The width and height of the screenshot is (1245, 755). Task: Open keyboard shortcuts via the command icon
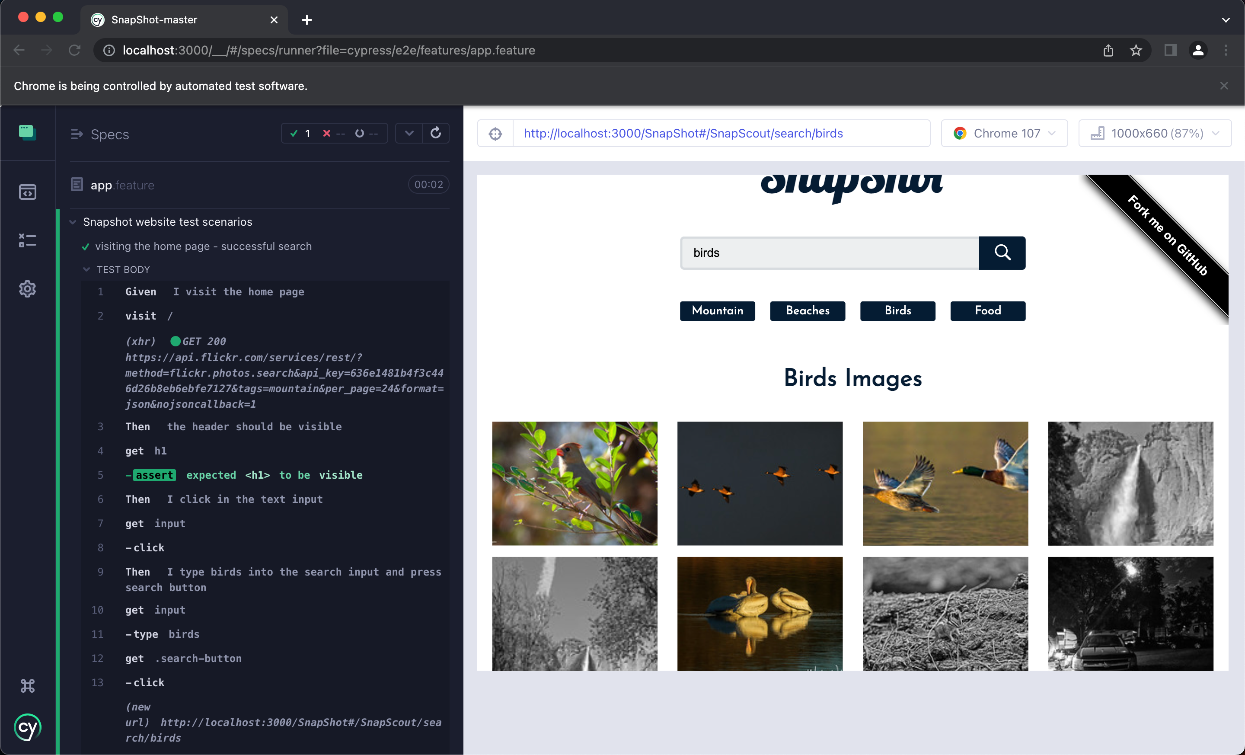coord(27,686)
